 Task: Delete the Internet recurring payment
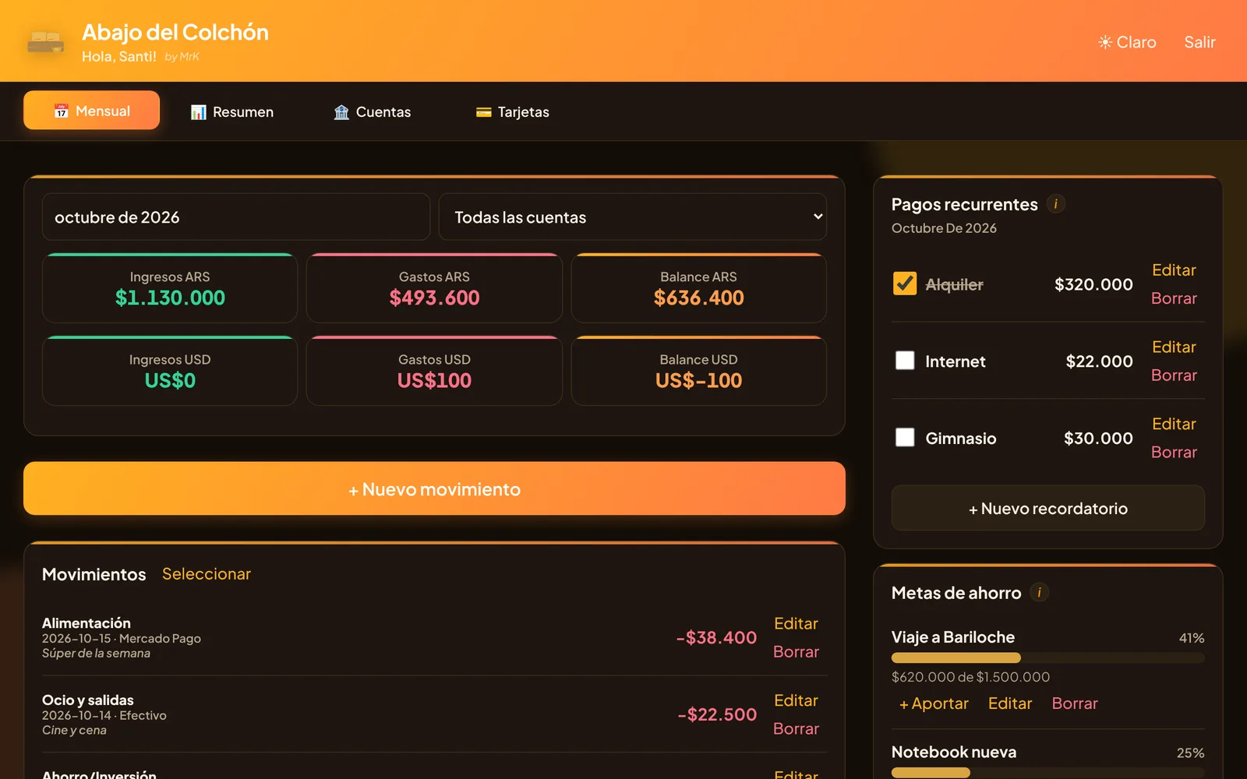coord(1174,375)
